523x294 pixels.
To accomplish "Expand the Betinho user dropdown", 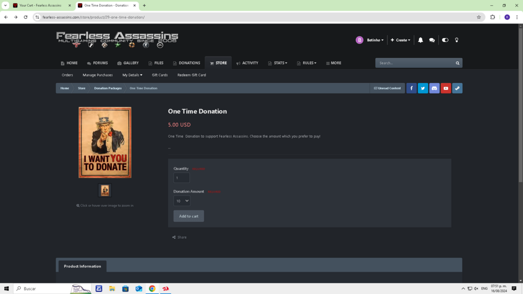I will pyautogui.click(x=375, y=40).
